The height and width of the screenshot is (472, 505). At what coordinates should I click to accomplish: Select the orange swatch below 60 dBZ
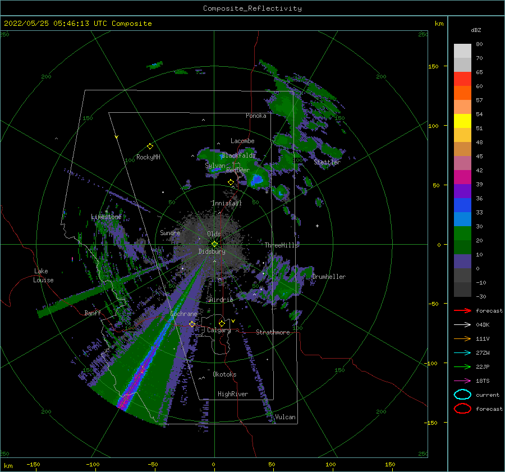(462, 93)
